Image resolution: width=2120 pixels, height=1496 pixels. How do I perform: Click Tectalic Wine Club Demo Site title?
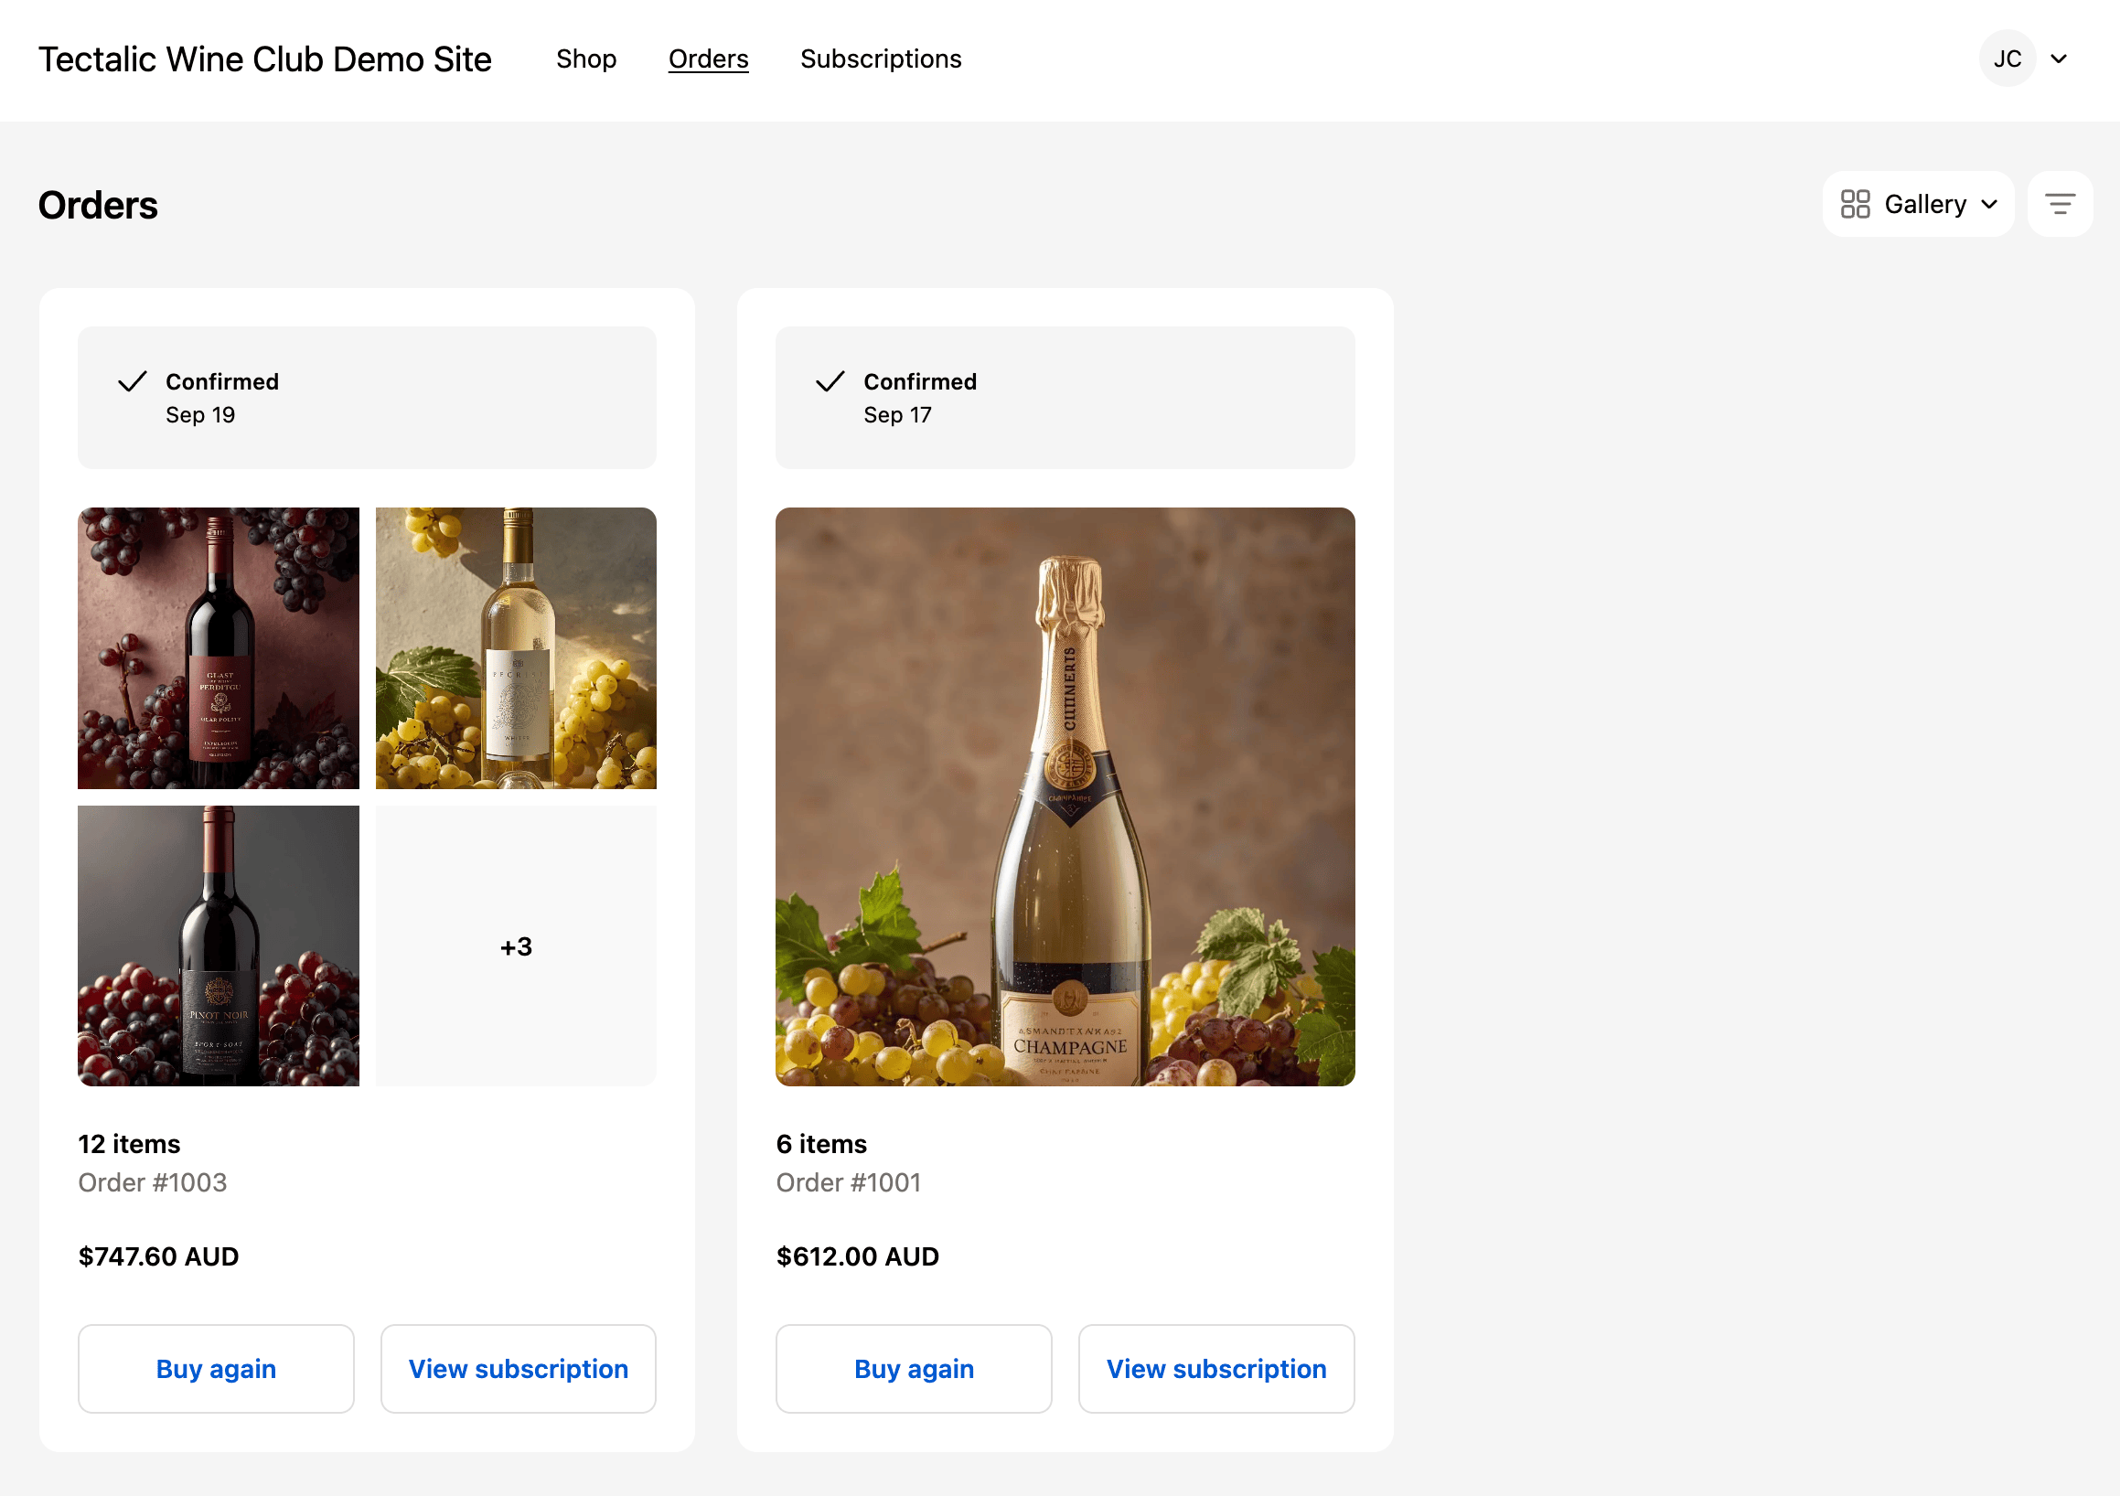[264, 59]
